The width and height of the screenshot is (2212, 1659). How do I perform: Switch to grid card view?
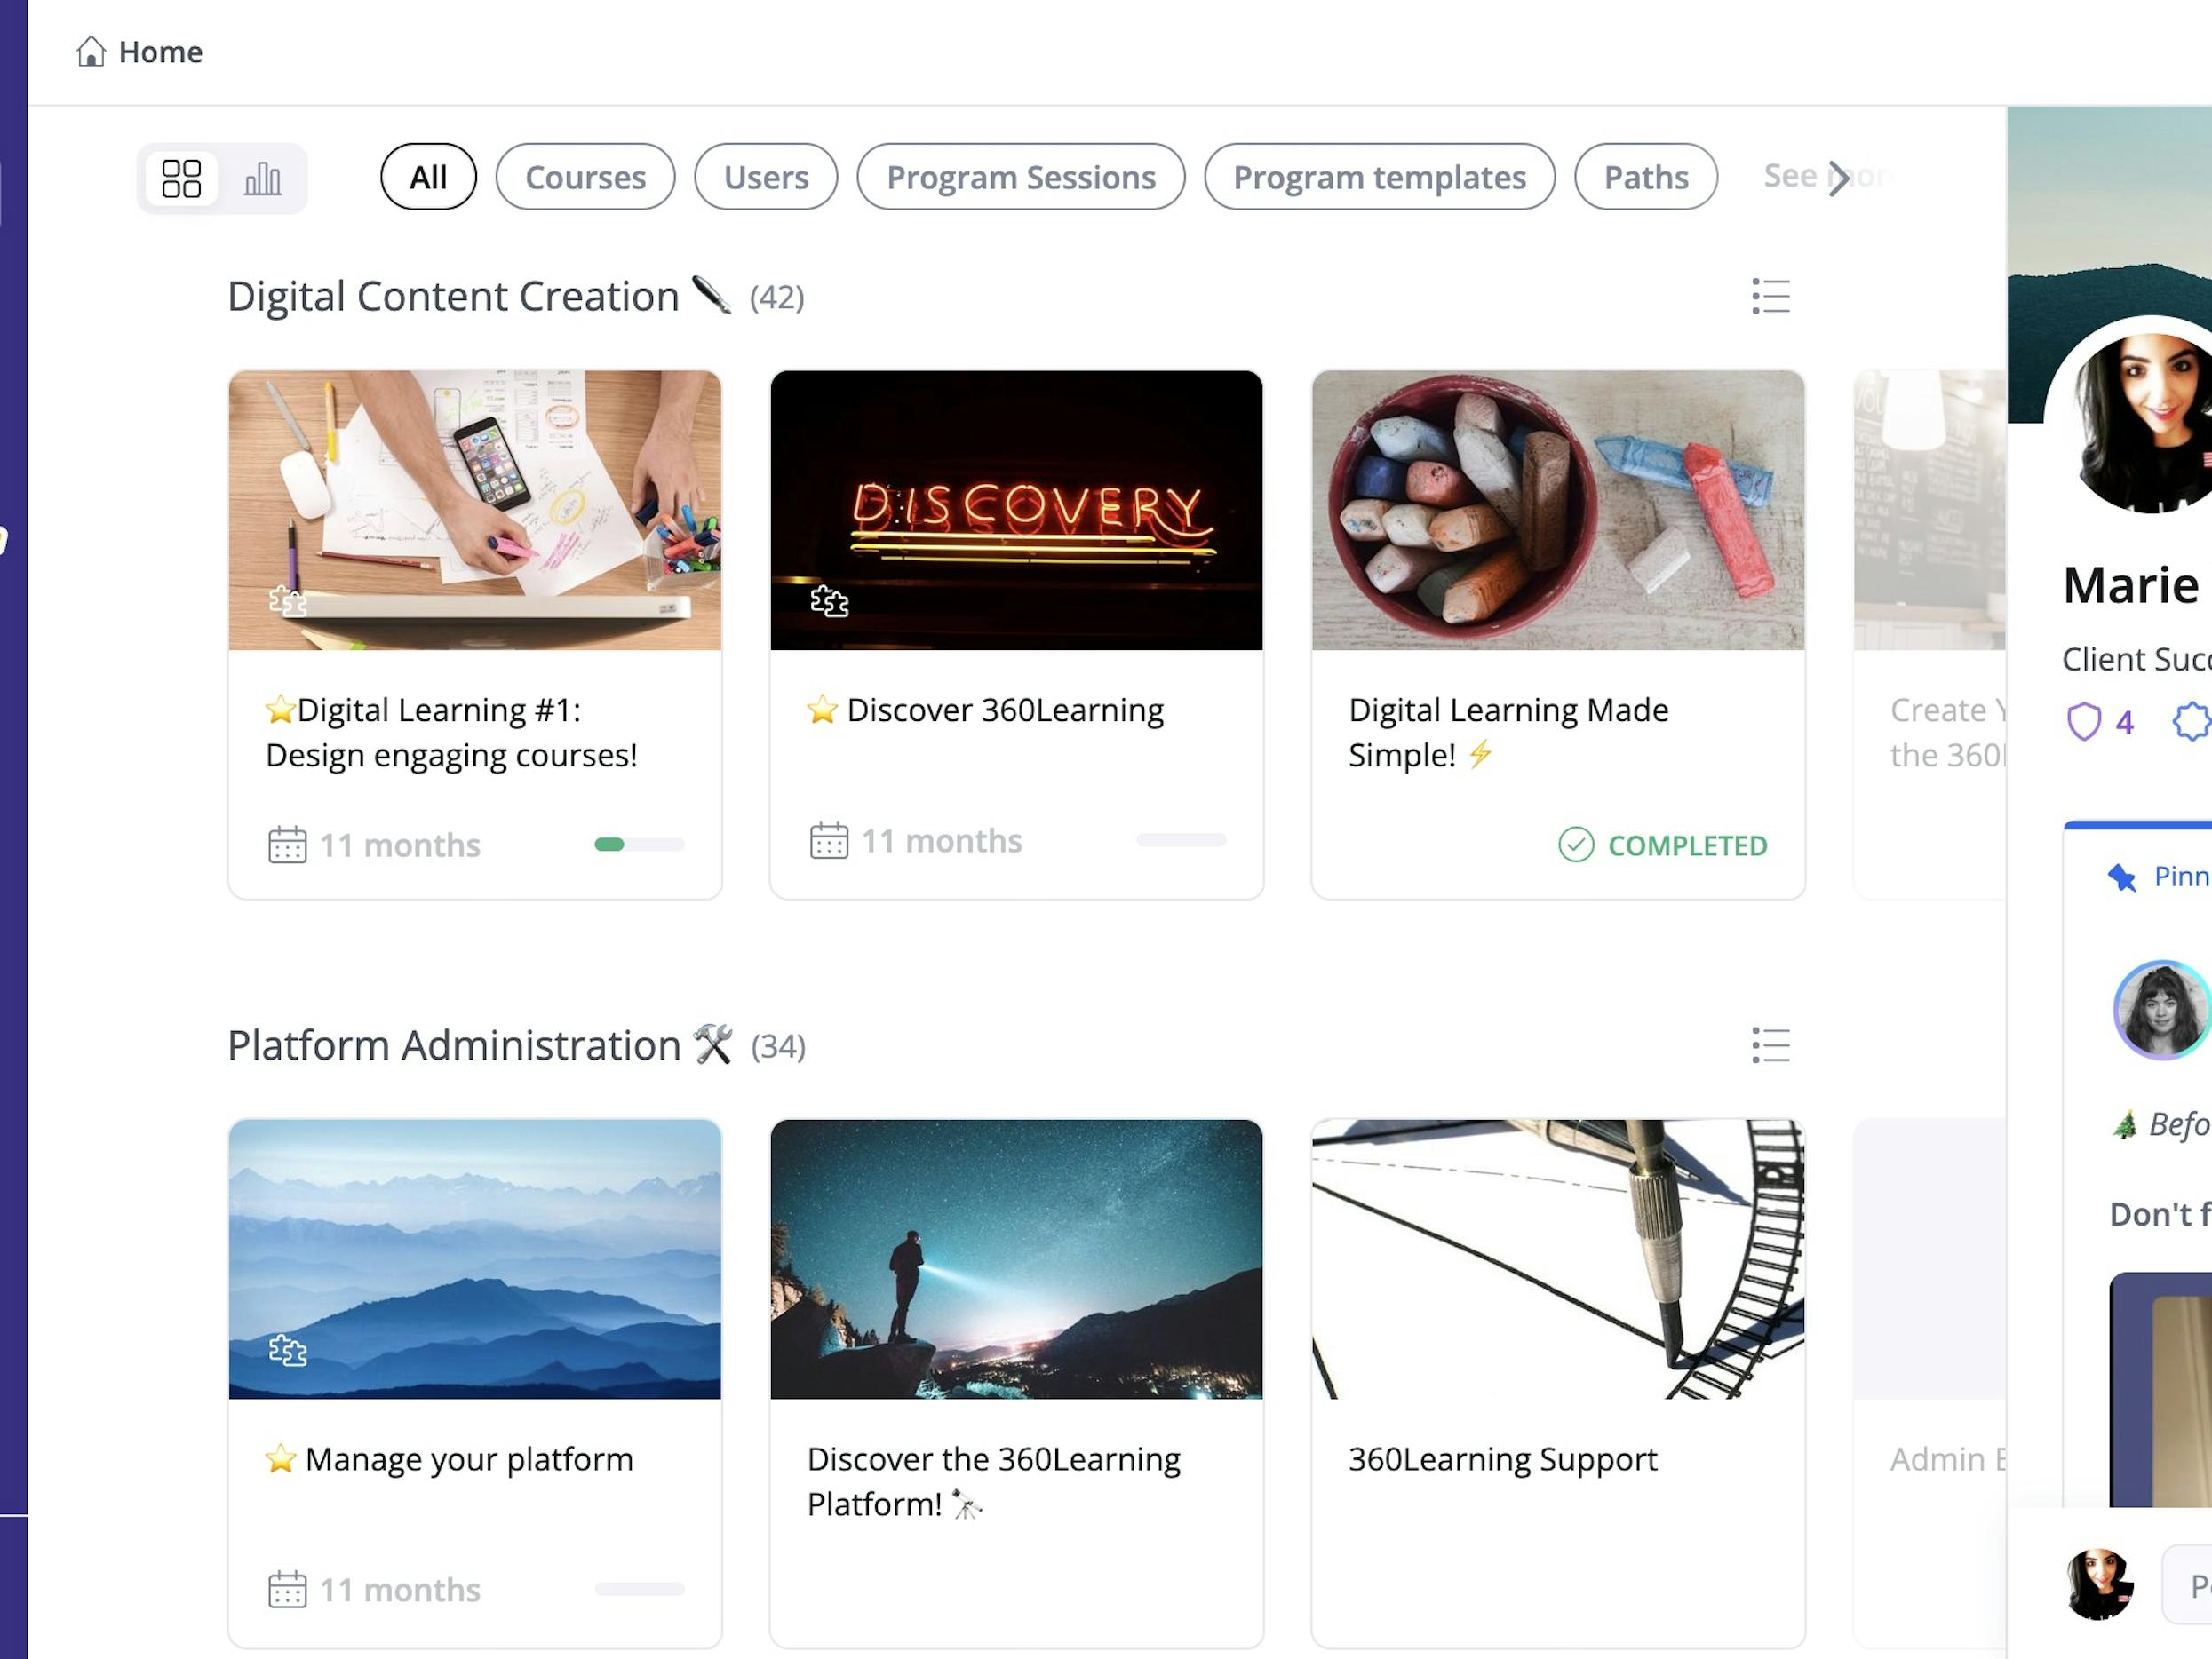181,179
